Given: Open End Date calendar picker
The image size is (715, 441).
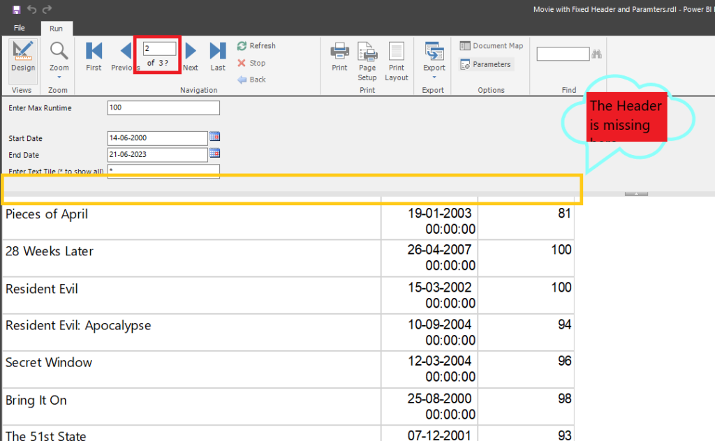Looking at the screenshot, I should pyautogui.click(x=214, y=153).
